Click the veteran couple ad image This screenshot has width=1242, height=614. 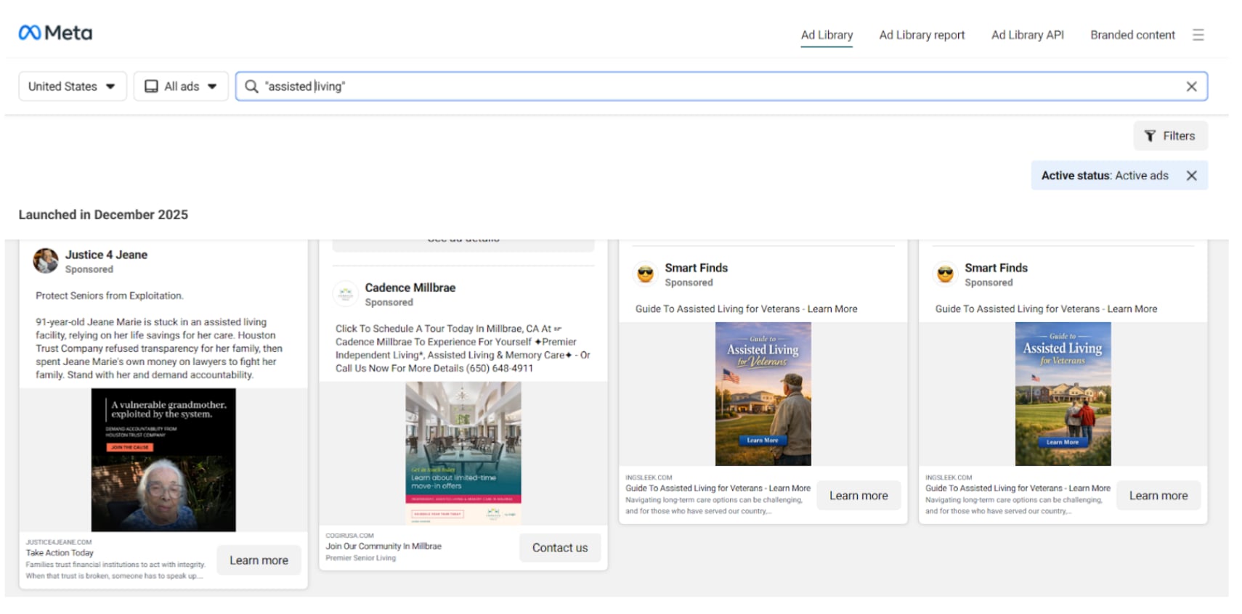click(x=1063, y=394)
